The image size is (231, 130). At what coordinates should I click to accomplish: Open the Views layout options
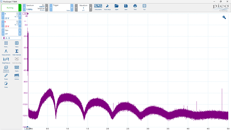click(17, 44)
